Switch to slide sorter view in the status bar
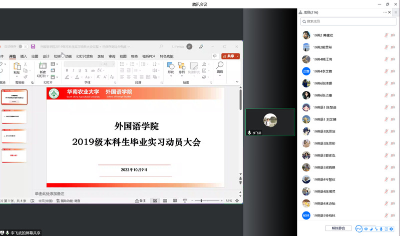400x236 pixels. coord(165,201)
